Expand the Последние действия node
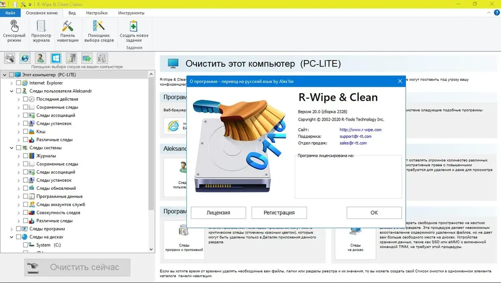501x283 pixels. 19,99
